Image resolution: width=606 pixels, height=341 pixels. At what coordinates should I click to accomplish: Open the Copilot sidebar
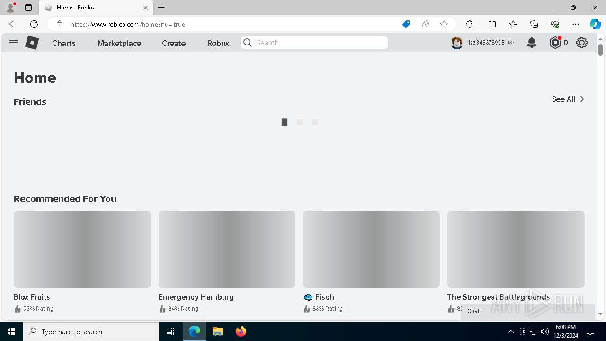pos(595,24)
